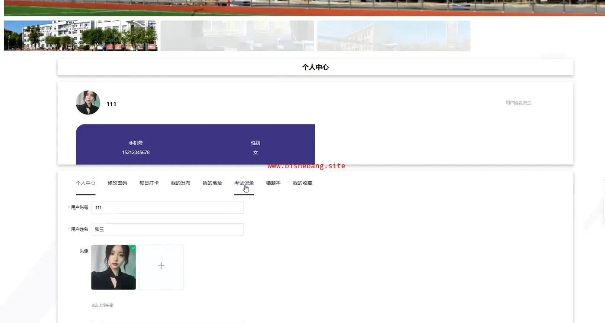Screen dimensions: 605x323
Task: Select the first campus building thumbnail
Action: pyautogui.click(x=81, y=36)
